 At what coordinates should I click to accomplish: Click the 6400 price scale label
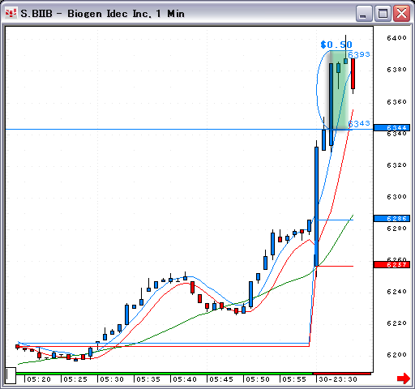tap(396, 38)
